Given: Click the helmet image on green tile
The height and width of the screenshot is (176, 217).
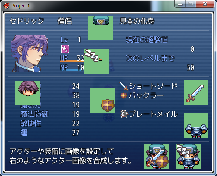Looking at the screenshot, I should [101, 28].
